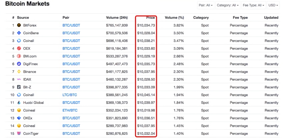Click the OEX exchange logo icon
This screenshot has width=283, height=140.
[19, 49]
